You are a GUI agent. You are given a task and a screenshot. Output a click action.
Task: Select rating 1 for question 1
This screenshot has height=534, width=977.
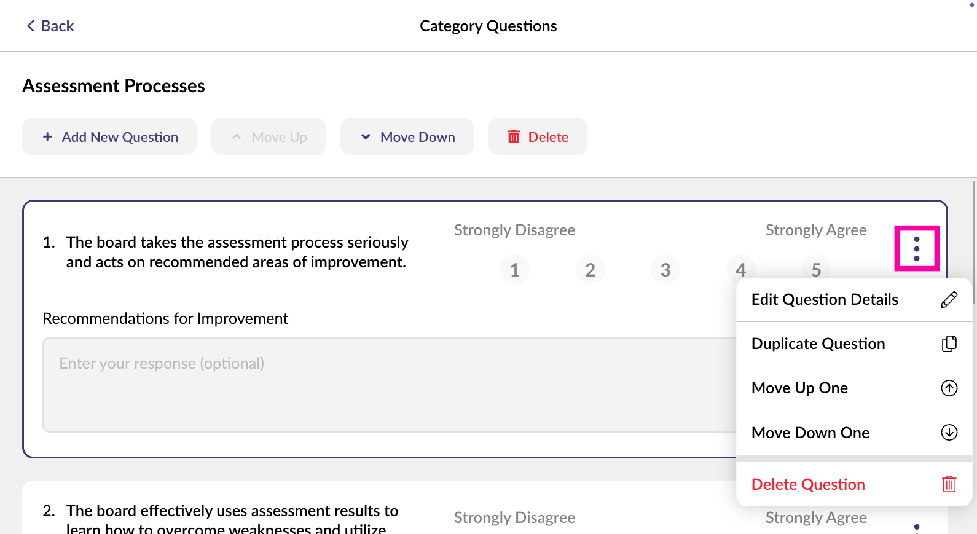tap(515, 269)
